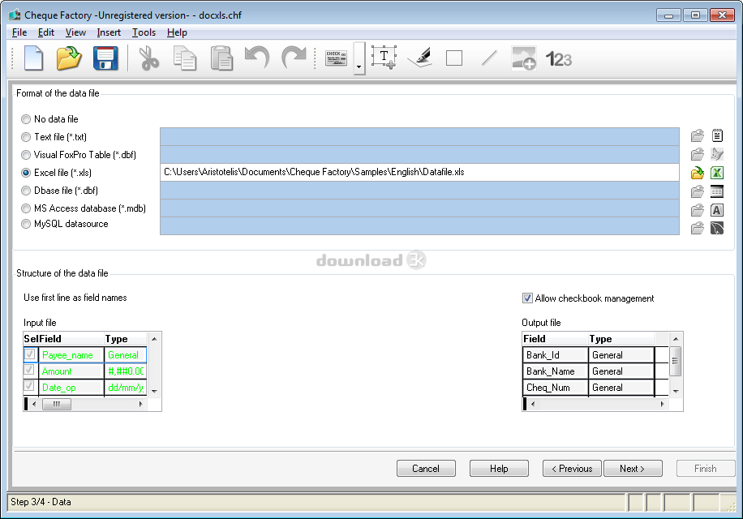Click the Input file scroll up arrow

(154, 339)
